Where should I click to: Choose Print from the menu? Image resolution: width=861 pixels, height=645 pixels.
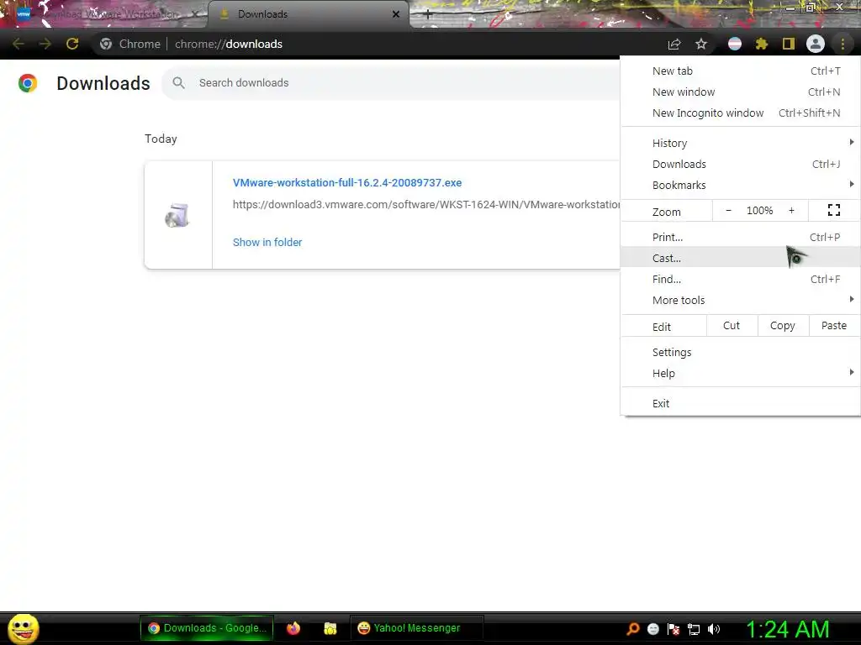(x=740, y=237)
